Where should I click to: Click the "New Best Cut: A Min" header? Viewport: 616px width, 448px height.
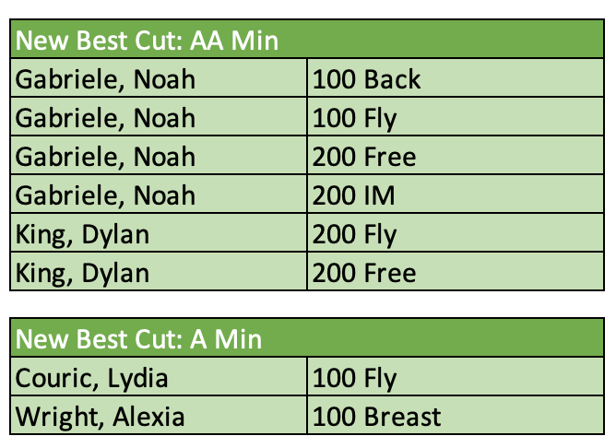[x=138, y=338]
